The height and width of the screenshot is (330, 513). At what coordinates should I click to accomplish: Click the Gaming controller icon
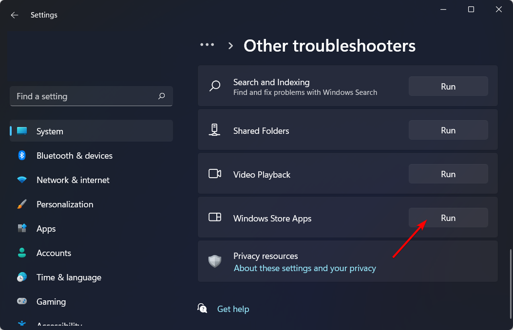pyautogui.click(x=22, y=302)
